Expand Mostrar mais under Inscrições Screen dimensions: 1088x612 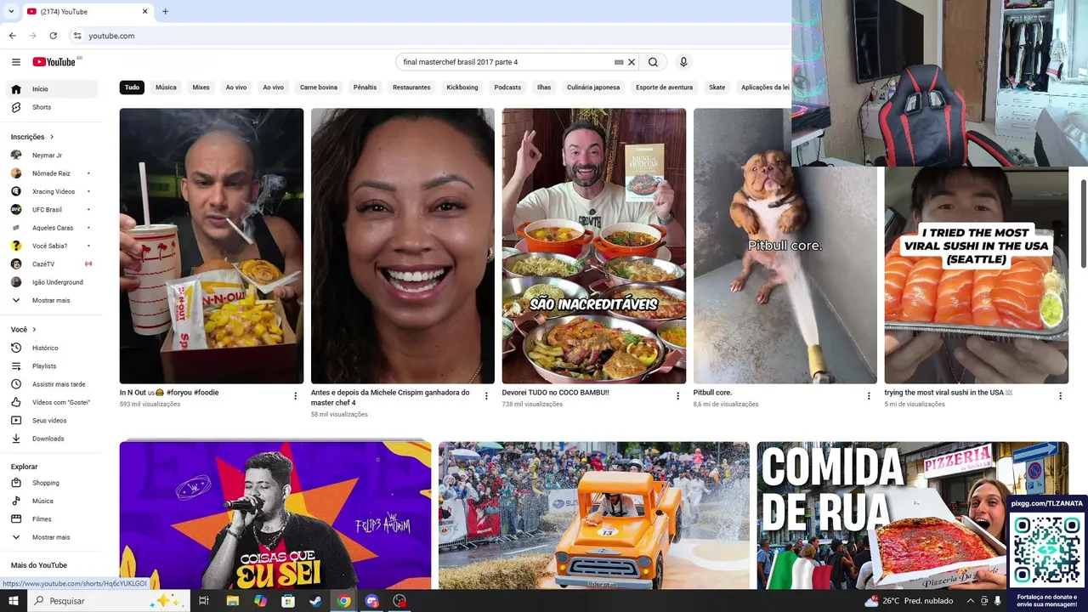[53, 301]
